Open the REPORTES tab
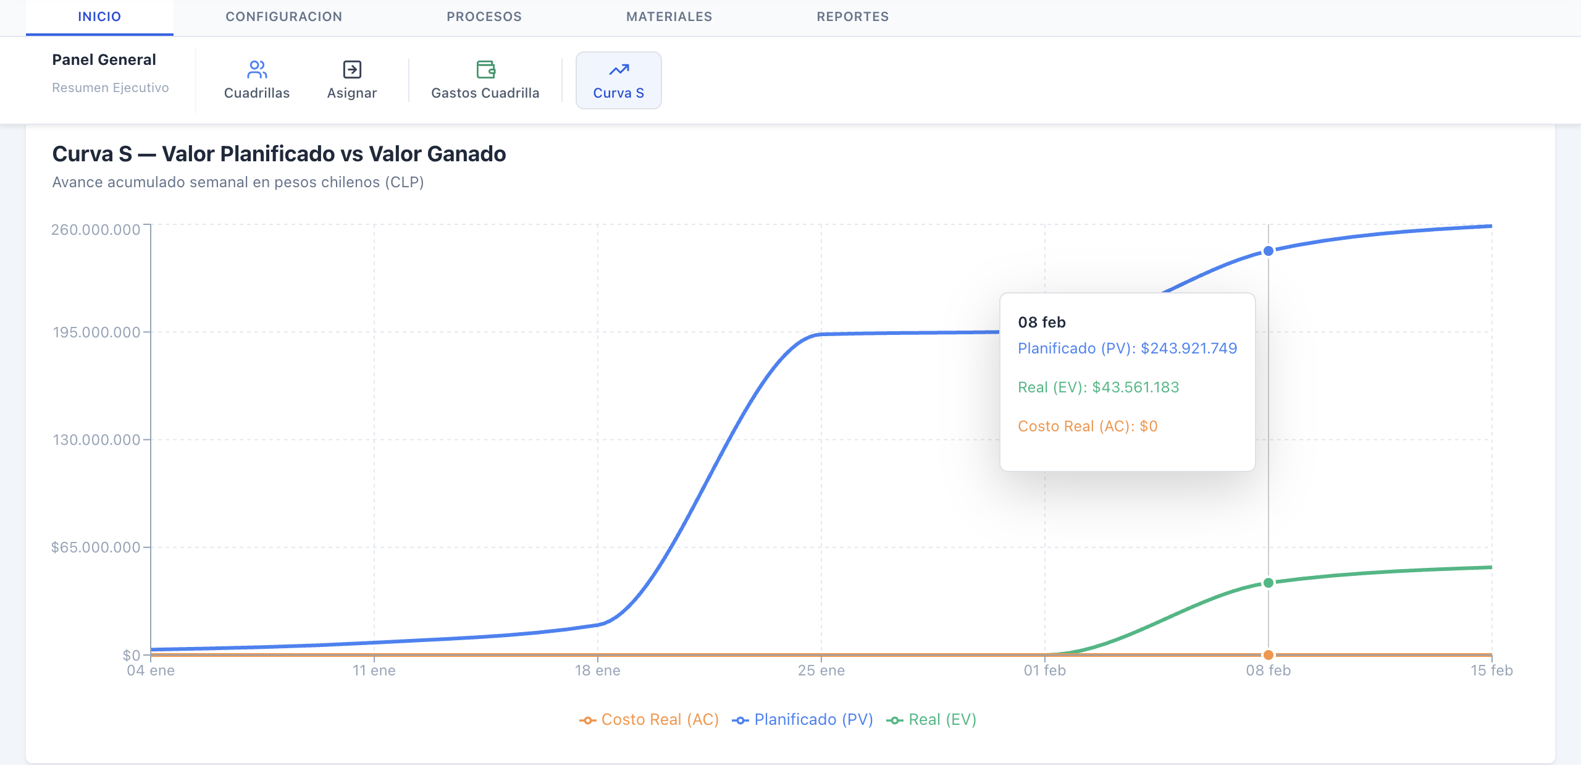This screenshot has width=1581, height=765. pos(852,17)
